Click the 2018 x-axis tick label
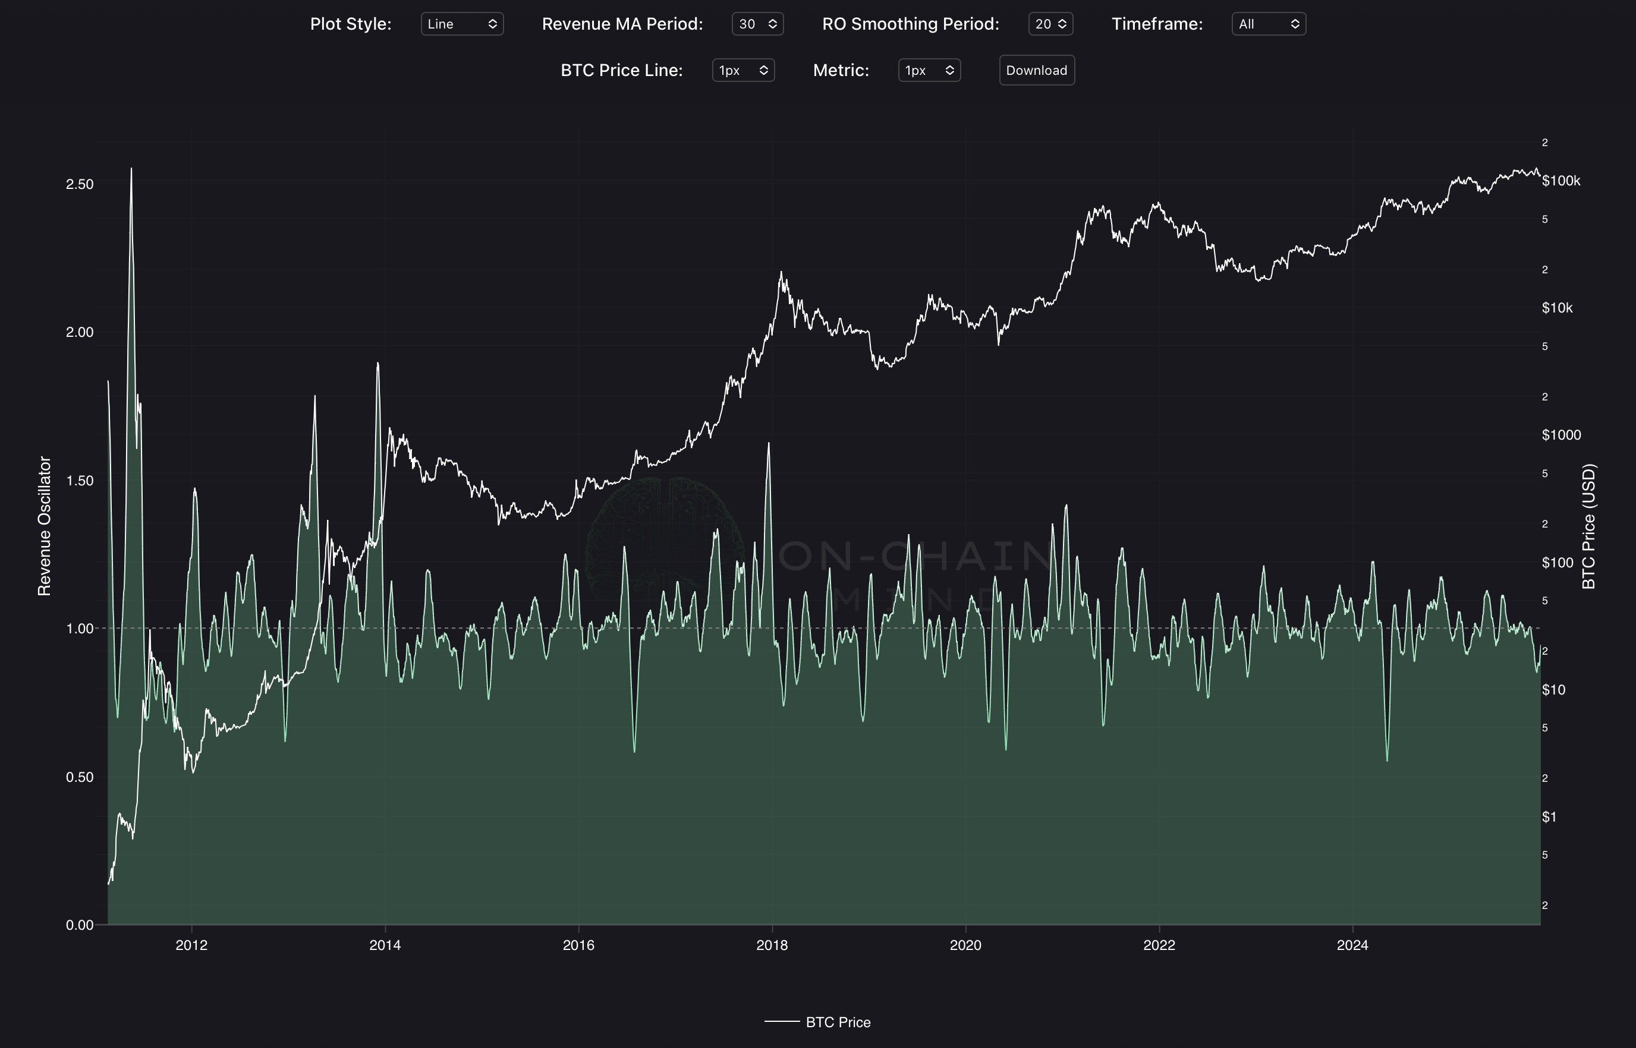 point(772,945)
